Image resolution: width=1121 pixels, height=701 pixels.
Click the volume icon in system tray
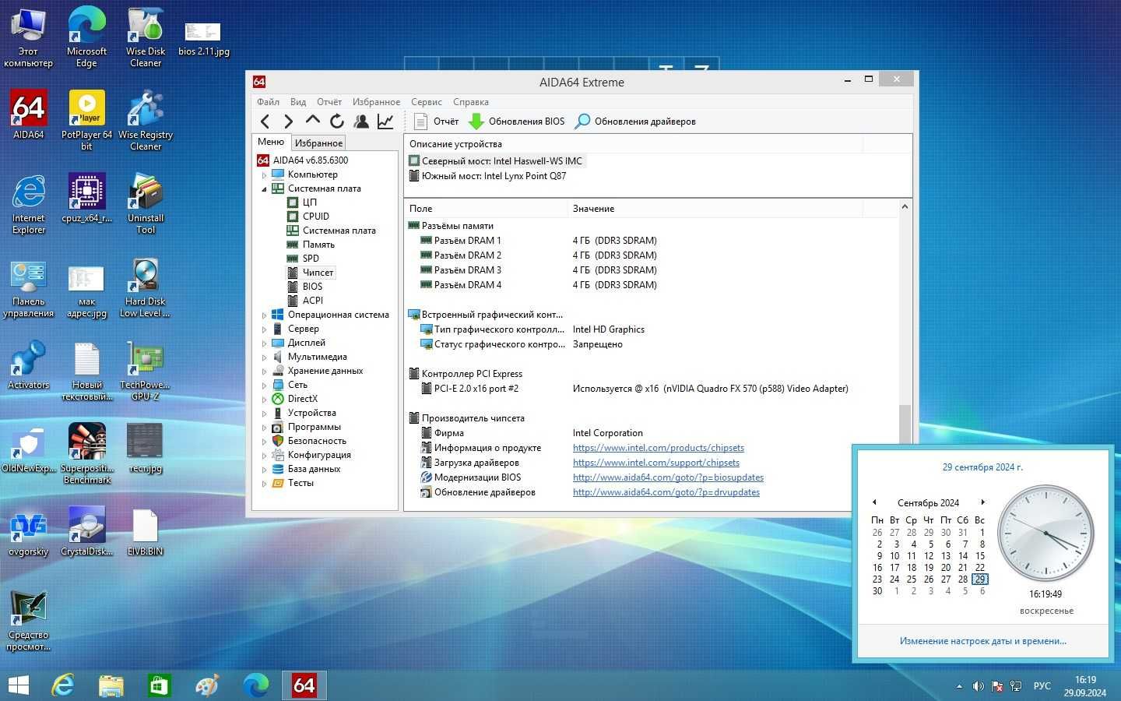(x=979, y=686)
